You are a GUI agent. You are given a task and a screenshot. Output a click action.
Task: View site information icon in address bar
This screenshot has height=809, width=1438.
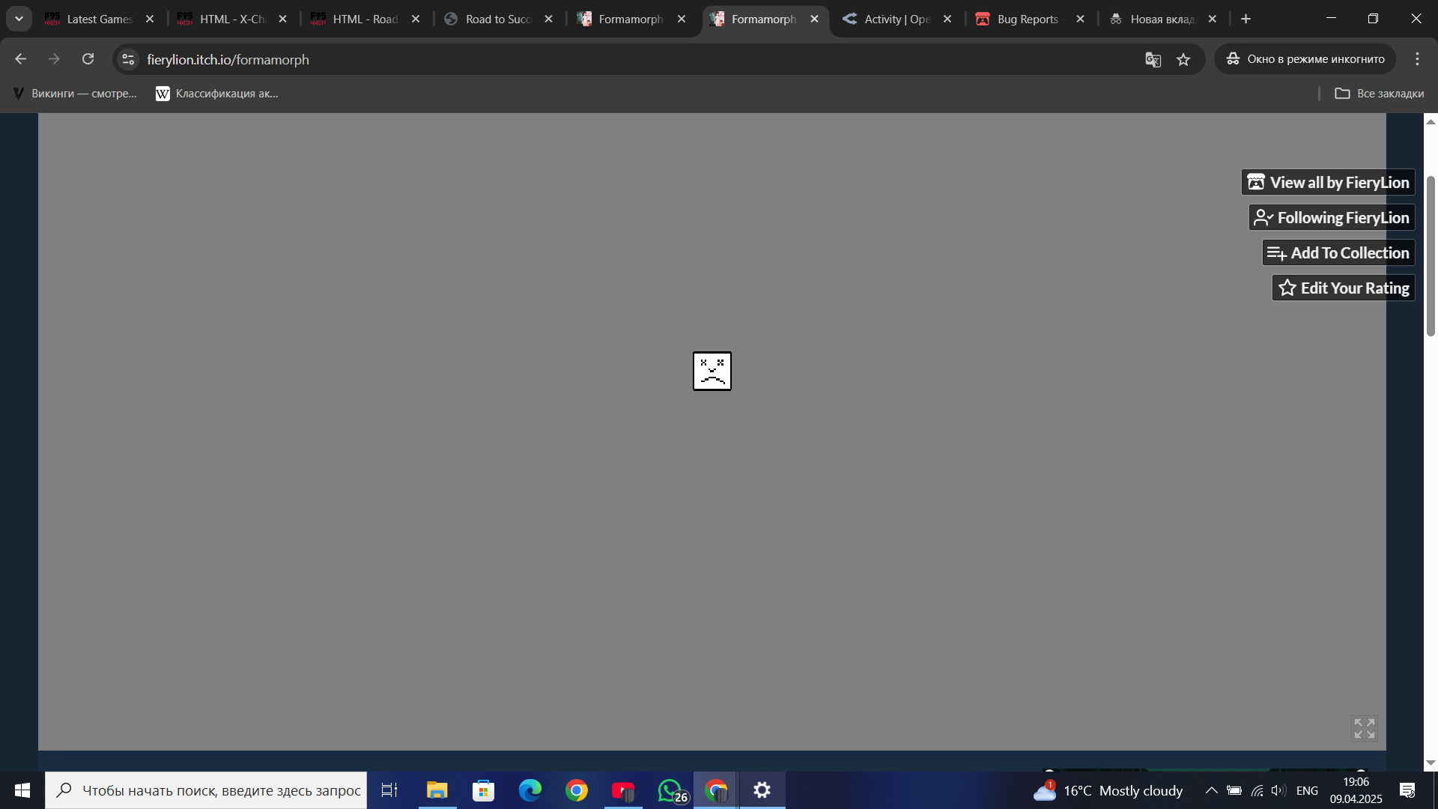(x=128, y=59)
